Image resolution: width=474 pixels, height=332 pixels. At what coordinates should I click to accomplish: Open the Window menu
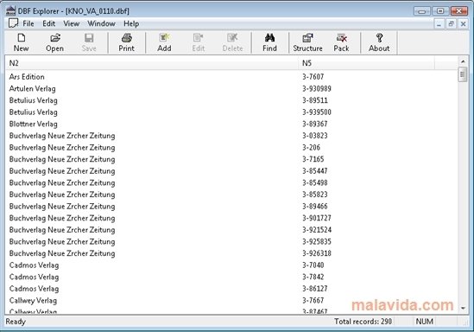pyautogui.click(x=101, y=23)
